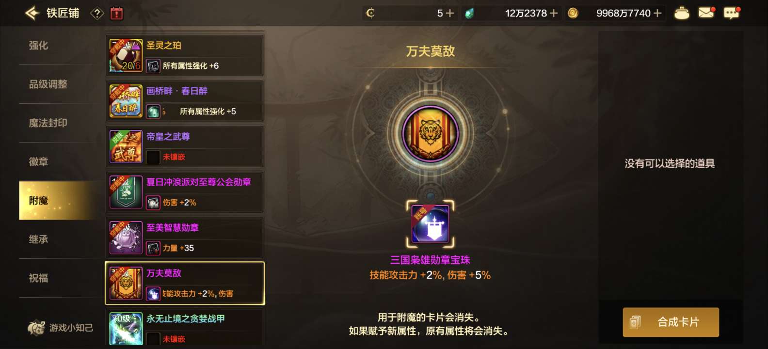Open the treasure pot shop icon
The width and height of the screenshot is (768, 349).
pyautogui.click(x=682, y=13)
